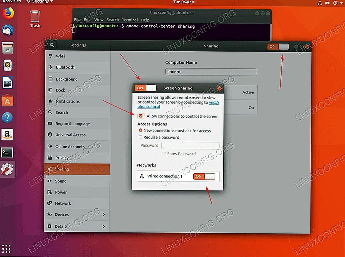Click the Computer Name field
345x257 pixels.
click(x=211, y=72)
